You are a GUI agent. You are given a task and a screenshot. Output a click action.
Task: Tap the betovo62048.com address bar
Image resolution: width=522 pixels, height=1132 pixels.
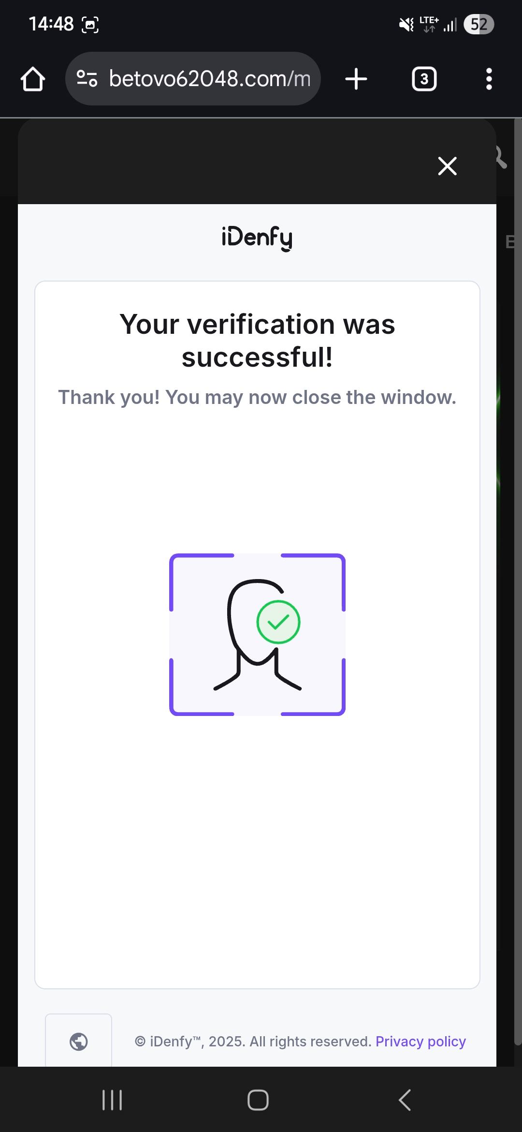point(193,79)
